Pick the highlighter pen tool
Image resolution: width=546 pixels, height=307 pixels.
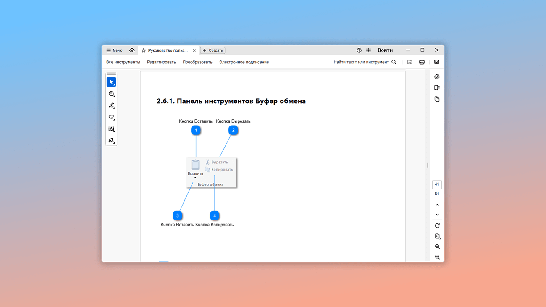(x=111, y=105)
